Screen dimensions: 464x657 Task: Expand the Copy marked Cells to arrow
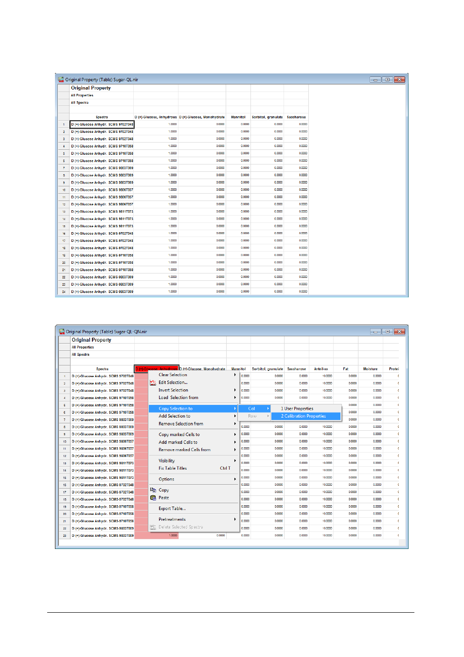click(x=235, y=435)
